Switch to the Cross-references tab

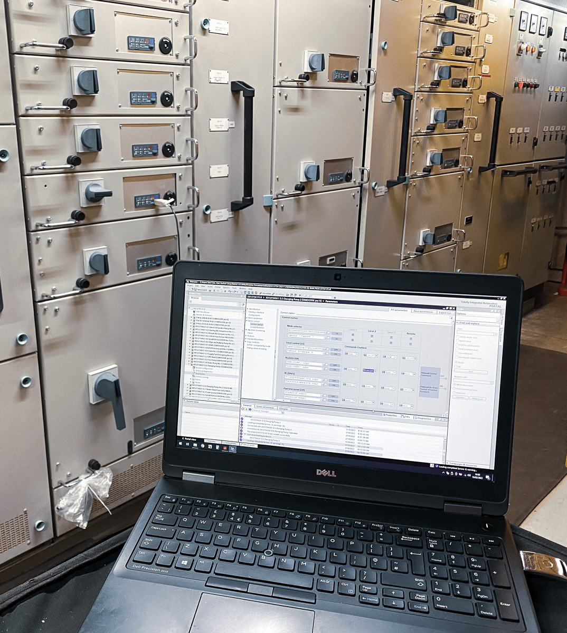pos(264,407)
